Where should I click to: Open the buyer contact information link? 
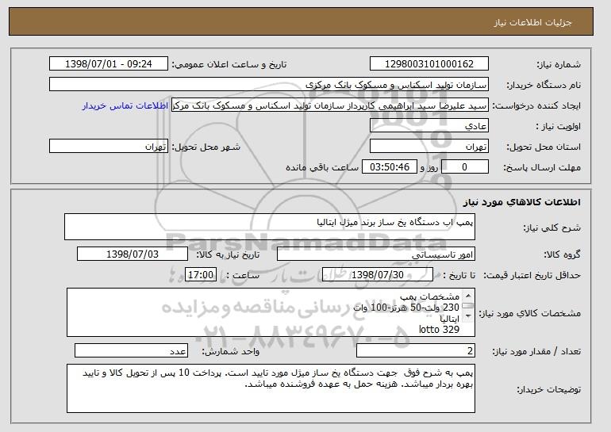pos(125,106)
